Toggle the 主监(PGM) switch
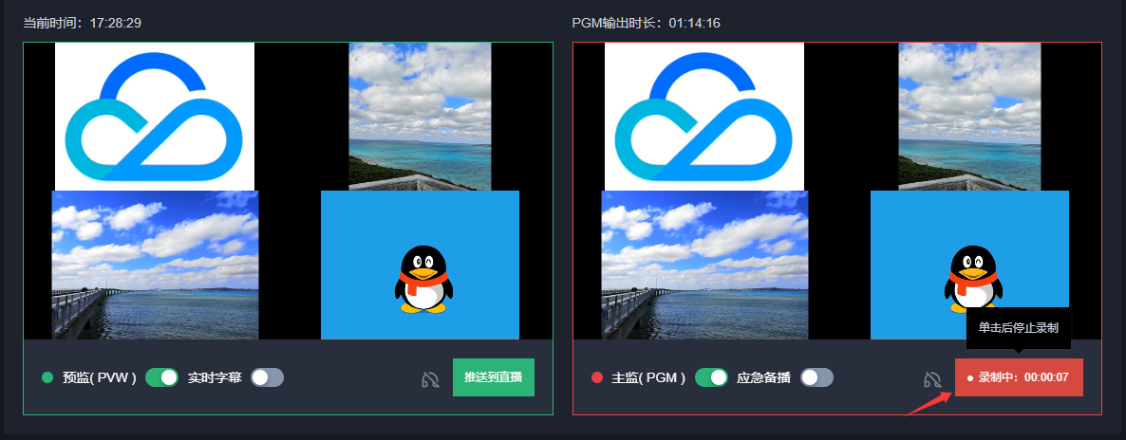Screen dimensions: 1126x440 (x=712, y=377)
